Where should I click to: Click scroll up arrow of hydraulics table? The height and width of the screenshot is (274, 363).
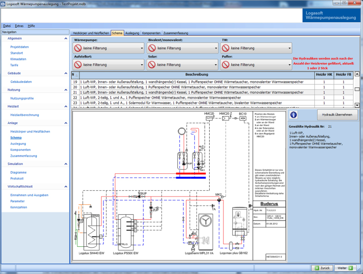pyautogui.click(x=357, y=74)
